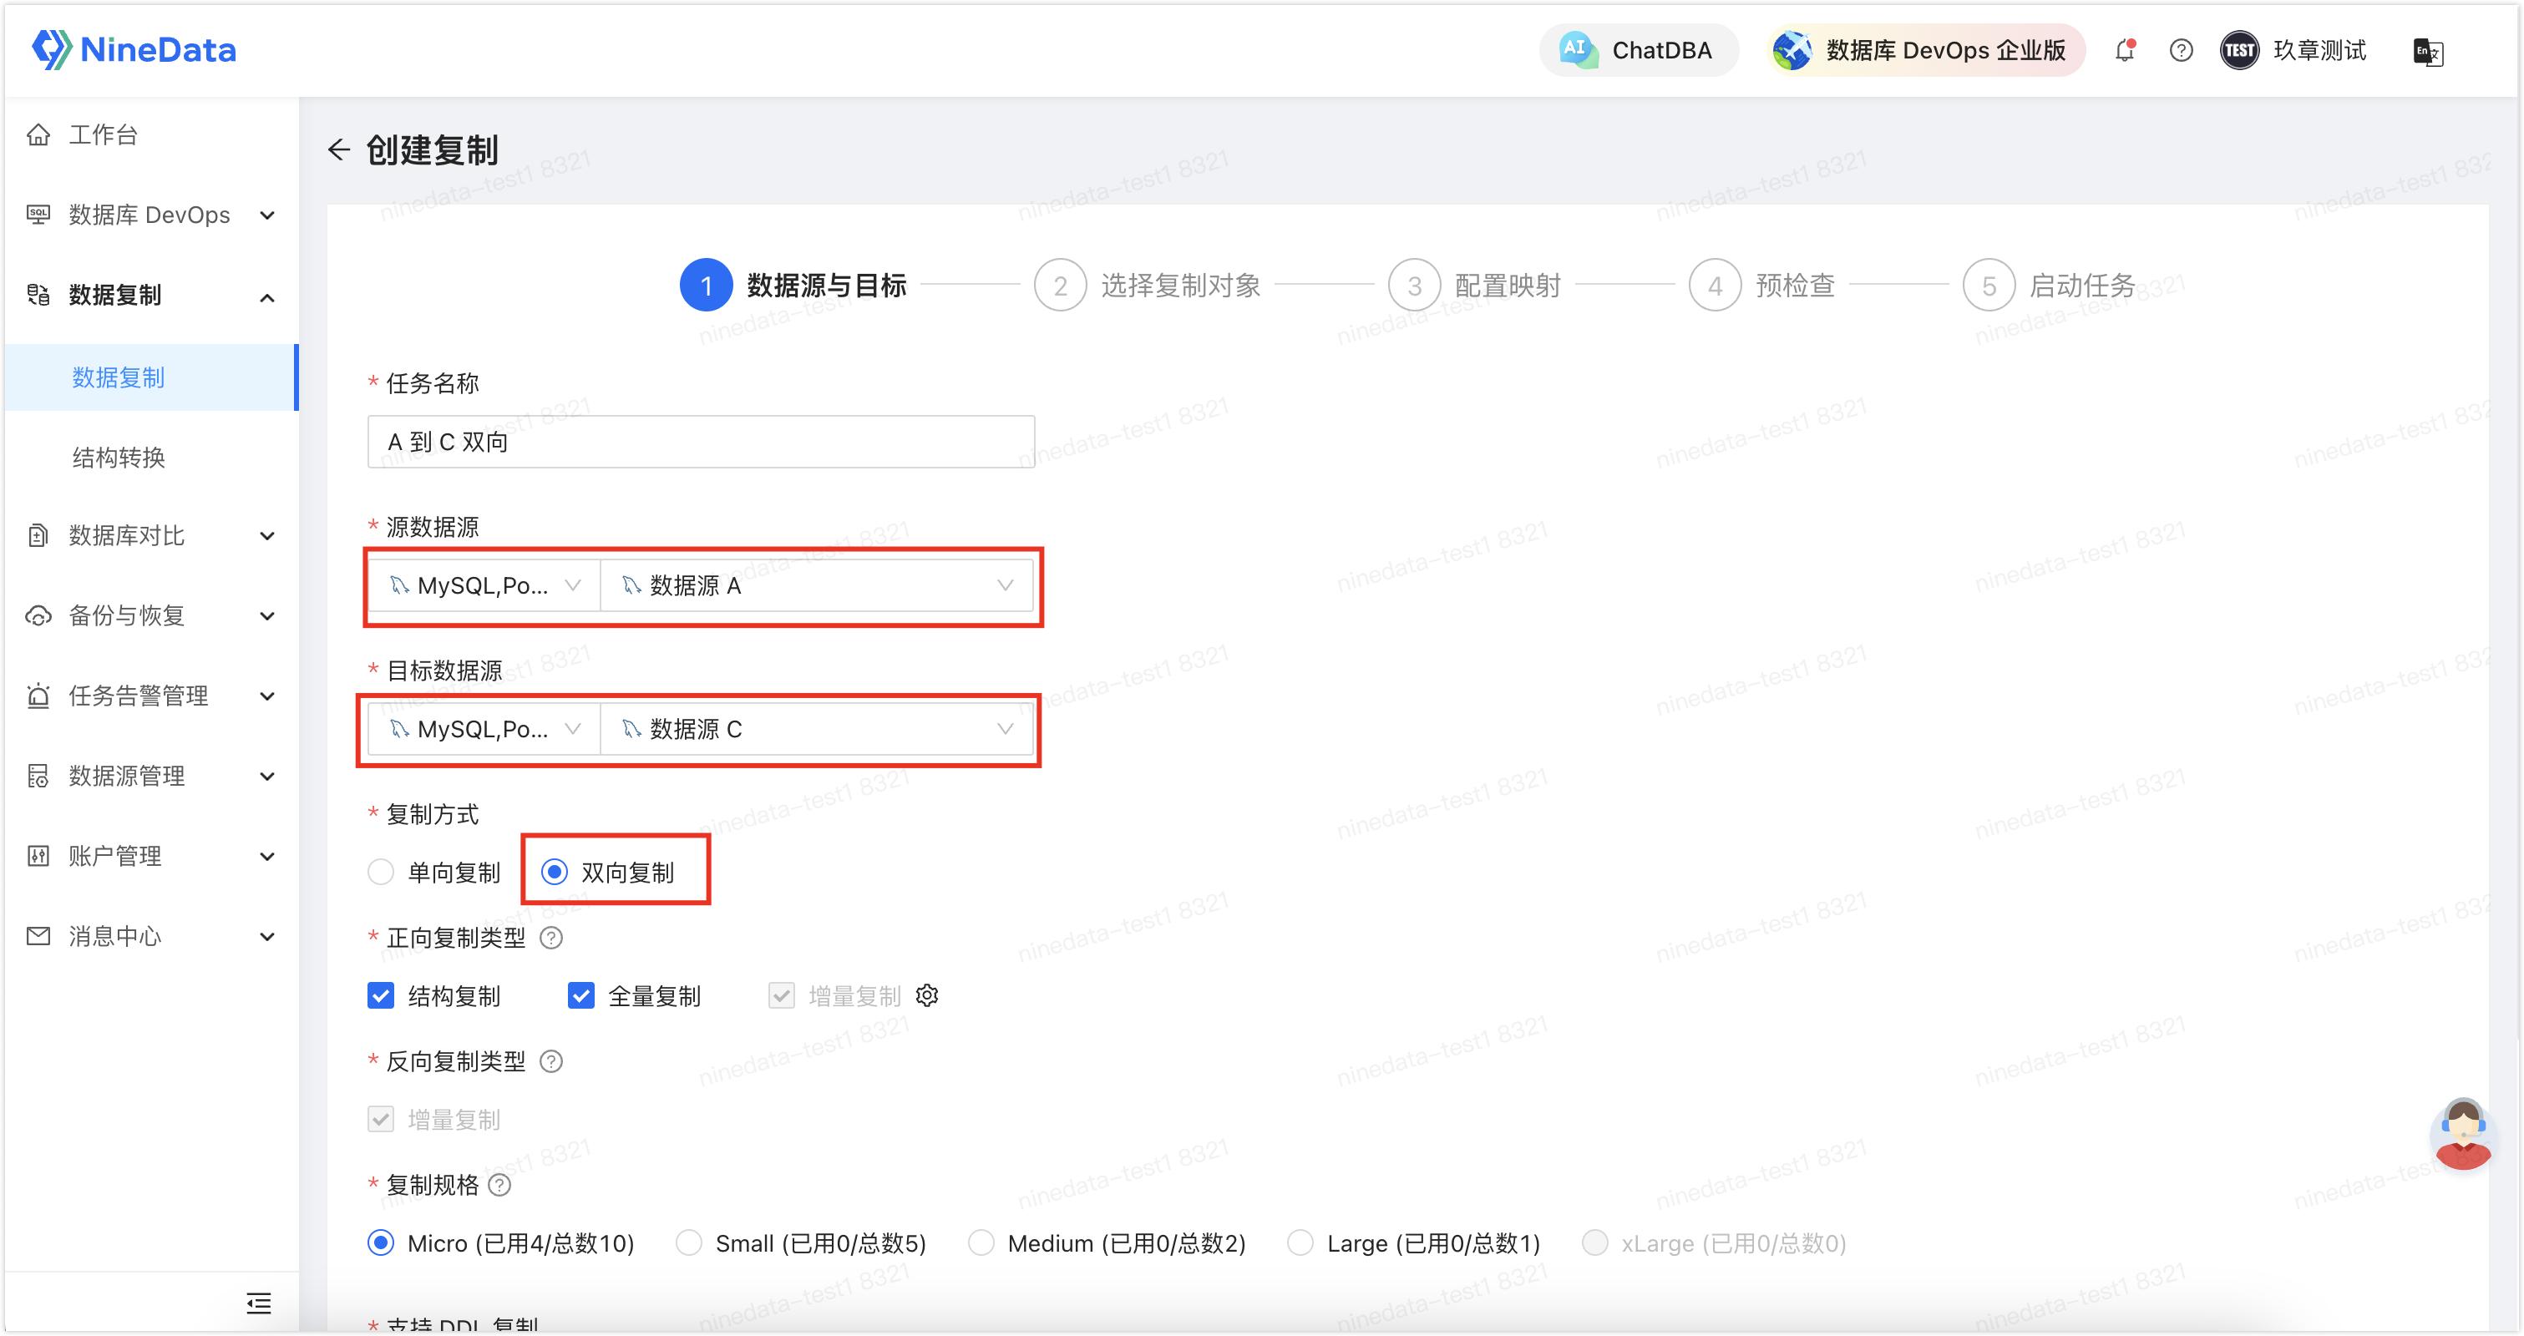Expand 备份与恢复 sidebar menu
The width and height of the screenshot is (2524, 1336).
click(x=151, y=616)
